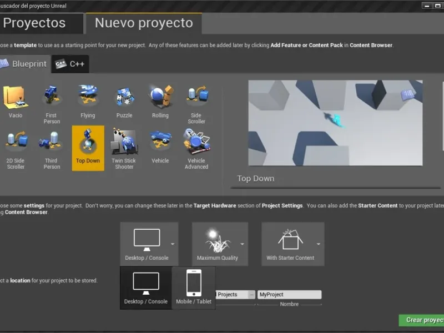Click the "Top Down" preview title text
Viewport: 444px width, 333px height.
pyautogui.click(x=255, y=179)
